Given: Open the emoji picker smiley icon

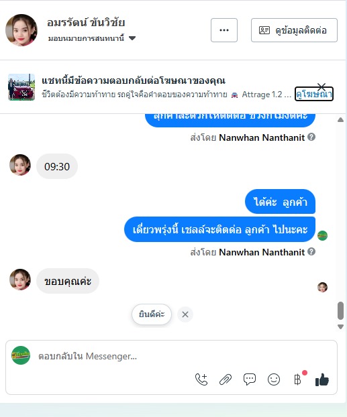Looking at the screenshot, I should pyautogui.click(x=273, y=379).
